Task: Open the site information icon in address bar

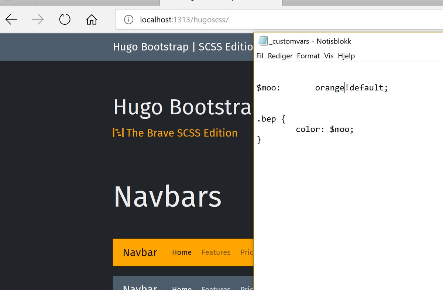Action: tap(128, 20)
